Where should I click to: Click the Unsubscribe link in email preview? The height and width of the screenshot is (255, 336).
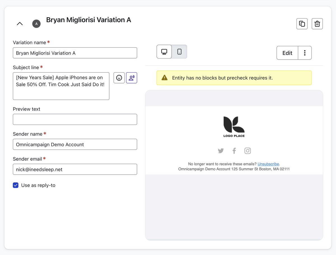point(268,164)
